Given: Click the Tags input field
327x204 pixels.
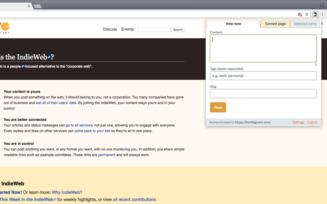Looking at the screenshot, I should 263,75.
